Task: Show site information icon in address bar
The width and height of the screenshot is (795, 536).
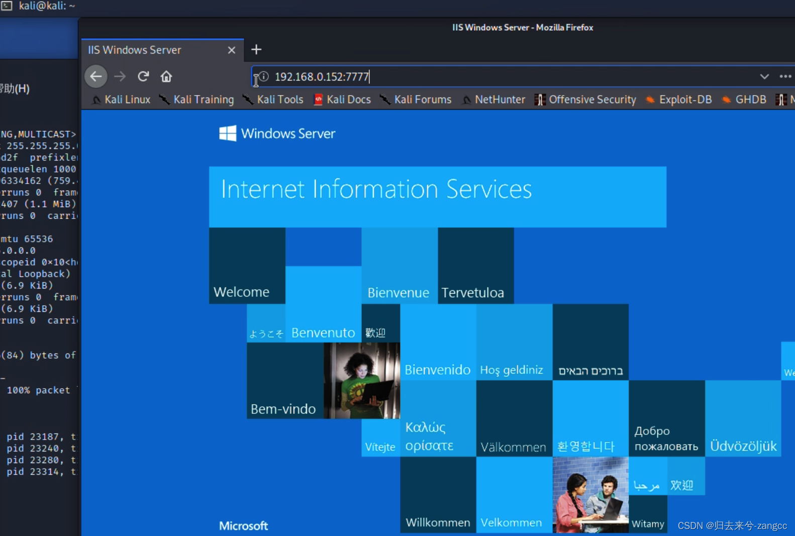Action: (264, 76)
